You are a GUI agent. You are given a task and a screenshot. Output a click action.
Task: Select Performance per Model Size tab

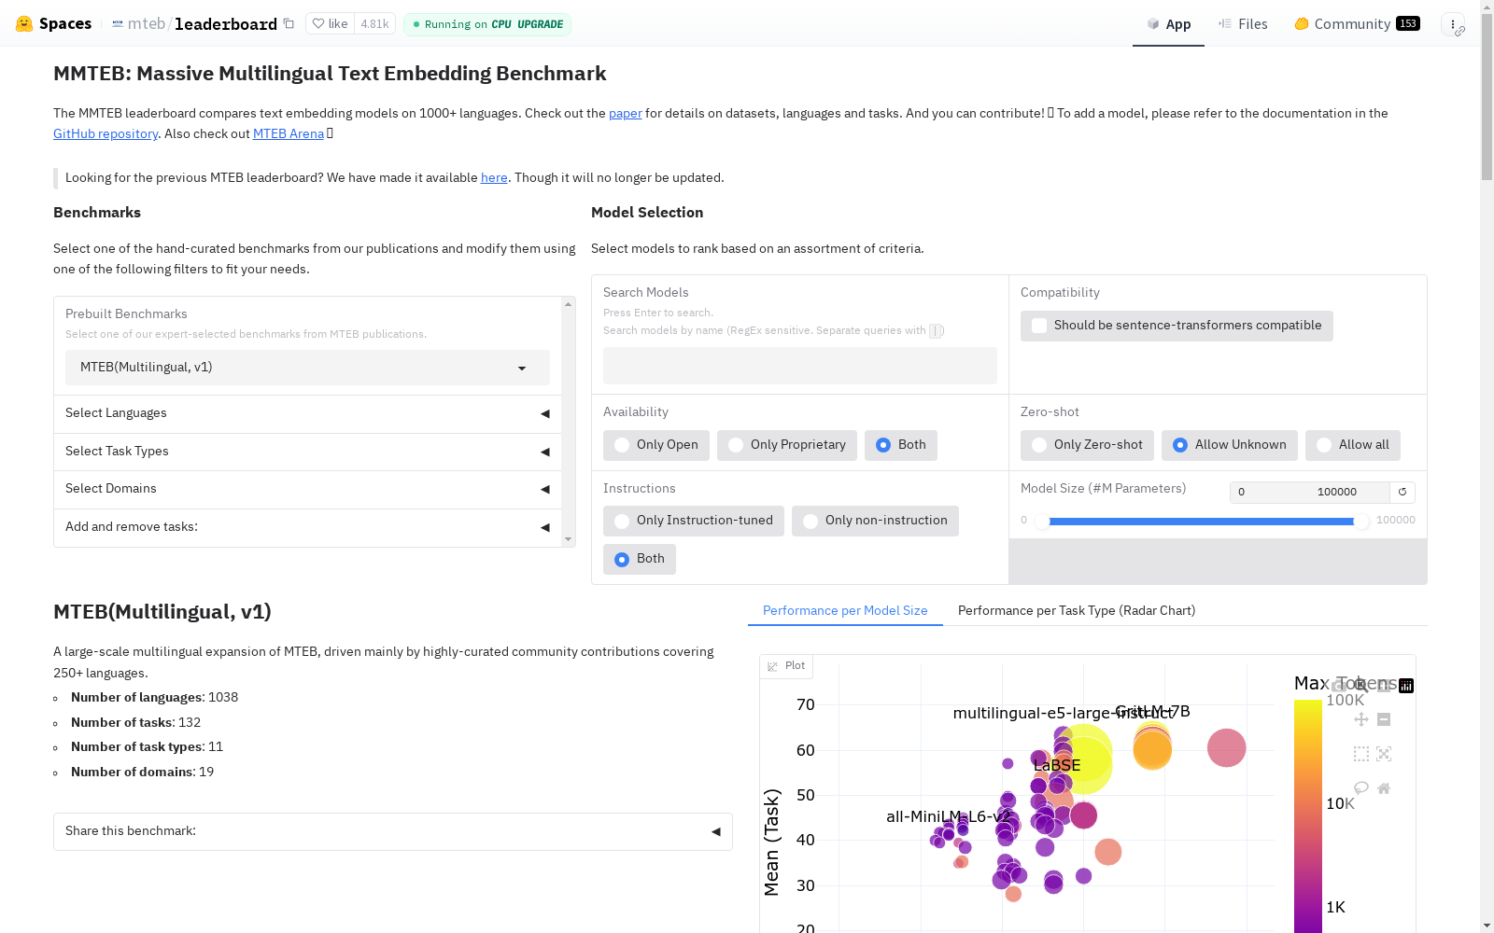(x=845, y=611)
